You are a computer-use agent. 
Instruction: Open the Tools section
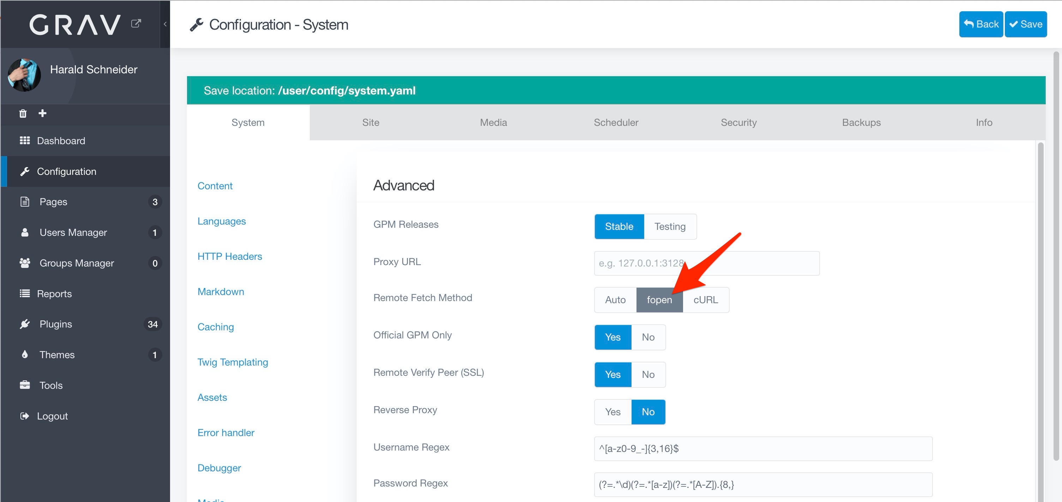[85, 385]
